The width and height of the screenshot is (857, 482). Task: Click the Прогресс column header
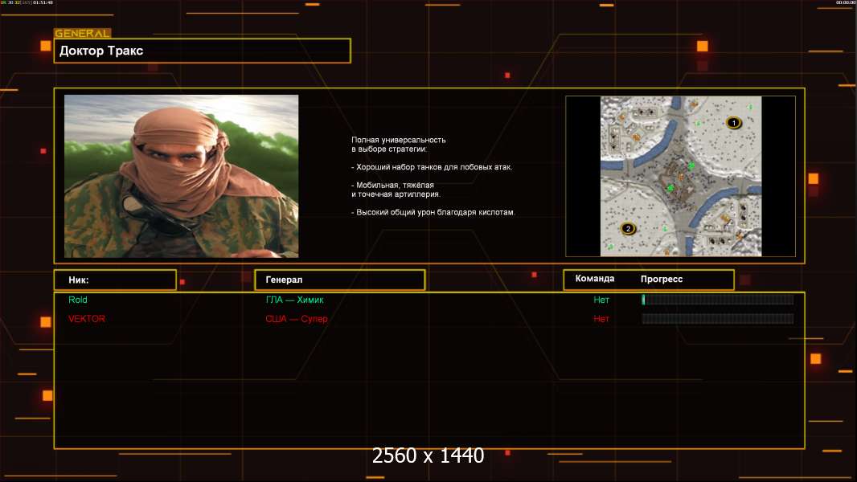tap(662, 279)
